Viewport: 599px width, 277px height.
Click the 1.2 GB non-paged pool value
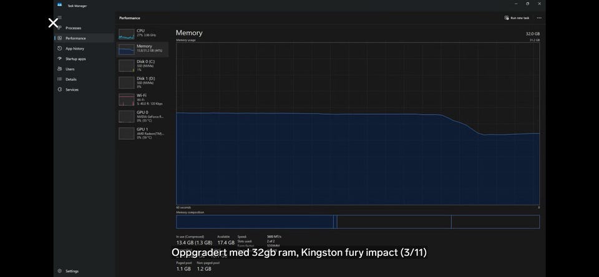204,269
